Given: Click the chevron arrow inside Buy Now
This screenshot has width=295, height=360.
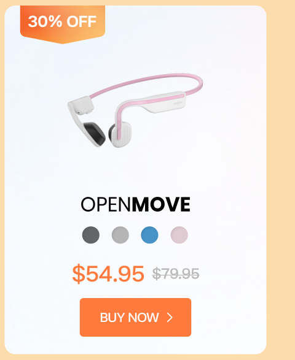Looking at the screenshot, I should pos(170,318).
